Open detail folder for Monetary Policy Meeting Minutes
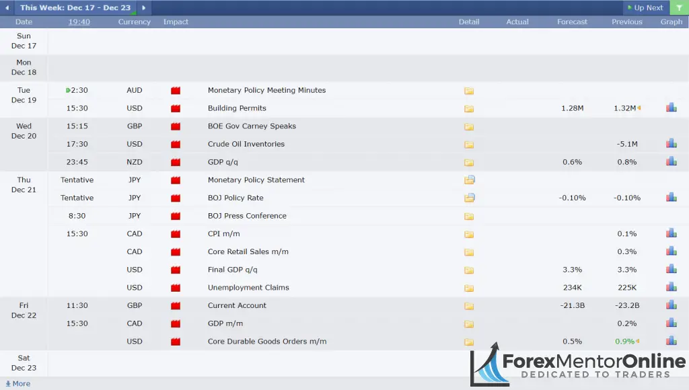The image size is (689, 390). pyautogui.click(x=469, y=91)
